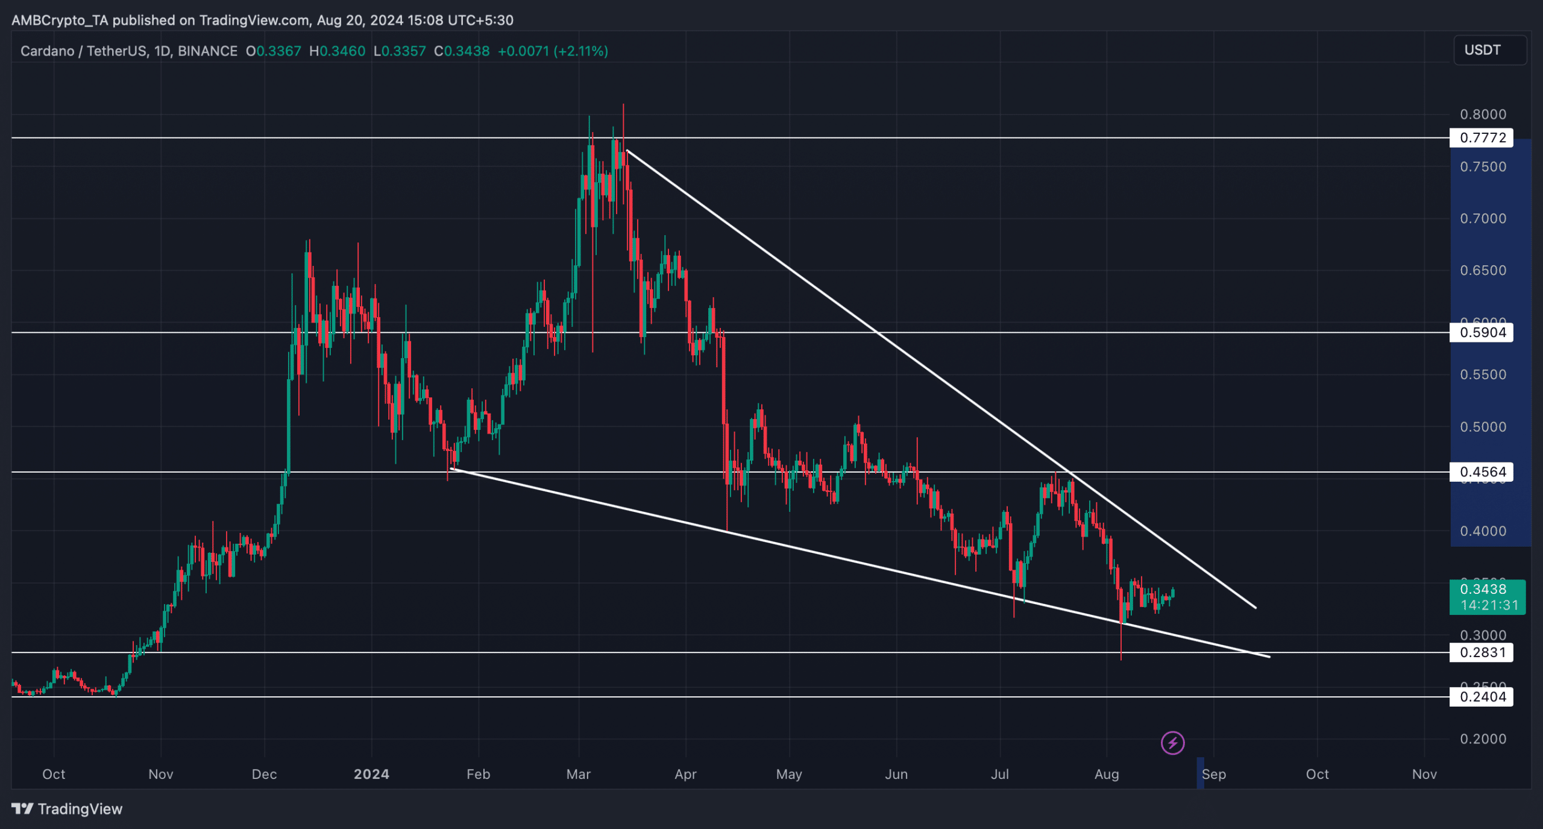Screen dimensions: 1543x829
Task: Click the upper descending wedge trendline
Action: pos(940,379)
